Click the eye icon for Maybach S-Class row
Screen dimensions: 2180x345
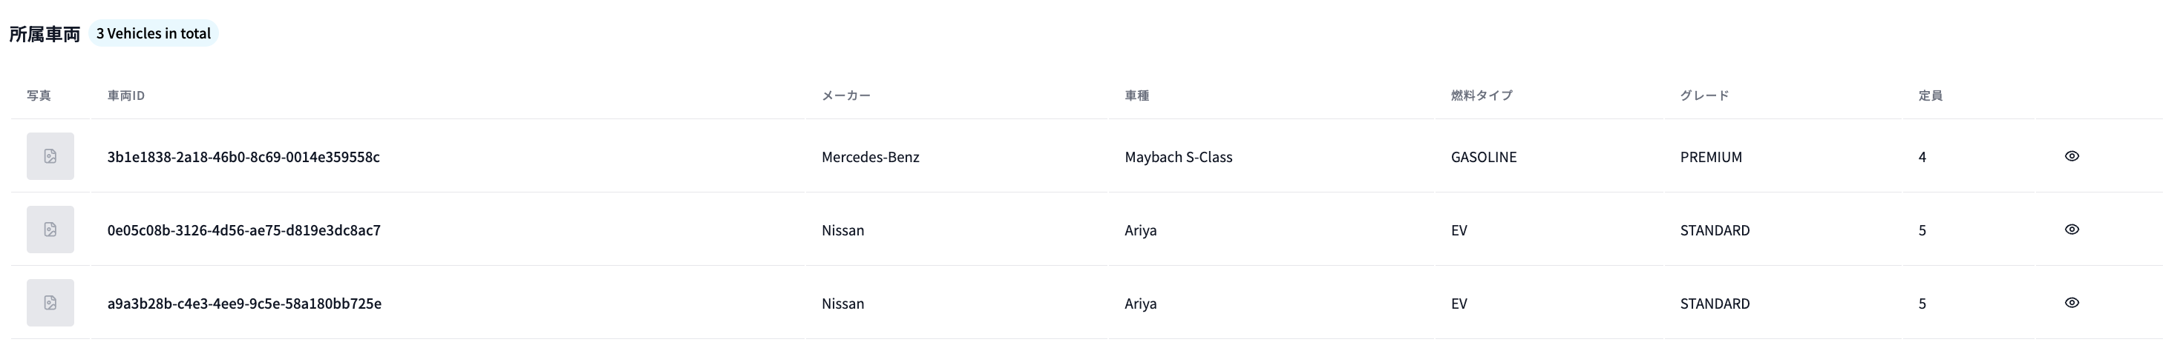pyautogui.click(x=2072, y=156)
